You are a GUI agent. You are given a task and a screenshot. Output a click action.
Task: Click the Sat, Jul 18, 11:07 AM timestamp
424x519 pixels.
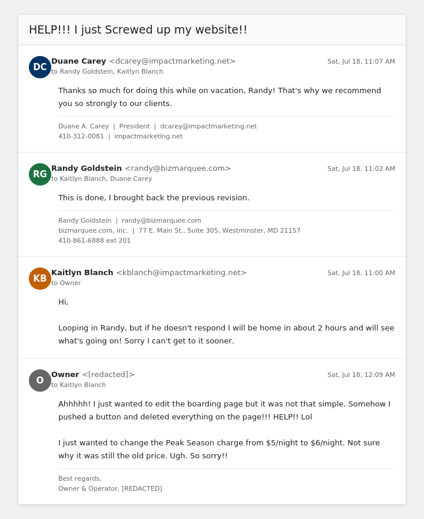point(361,62)
